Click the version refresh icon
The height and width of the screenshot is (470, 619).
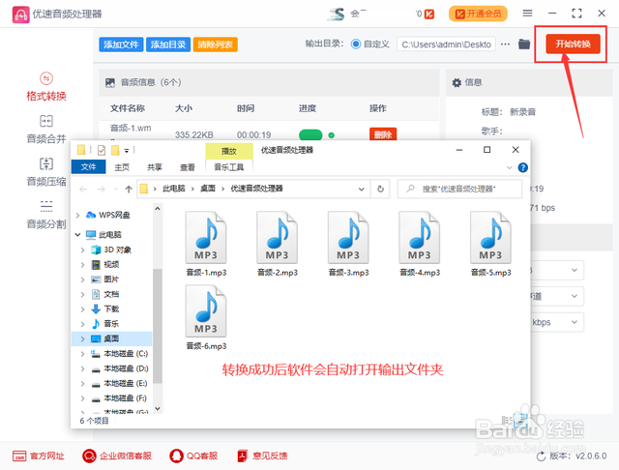click(x=541, y=456)
